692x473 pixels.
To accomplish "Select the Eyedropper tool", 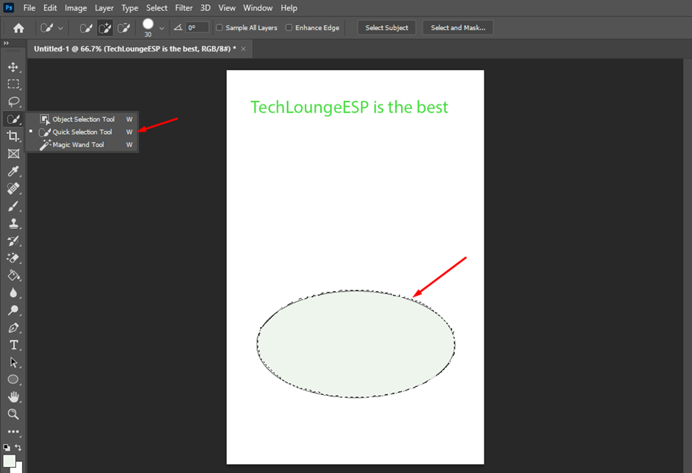I will click(13, 171).
